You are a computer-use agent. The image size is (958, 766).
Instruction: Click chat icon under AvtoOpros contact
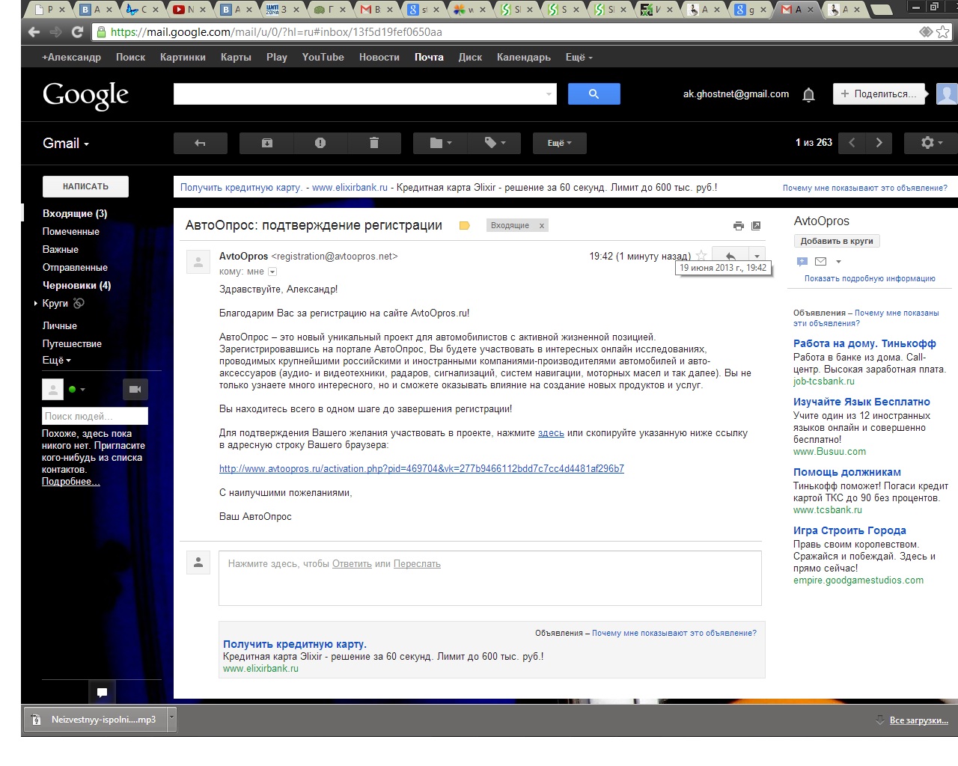click(802, 261)
